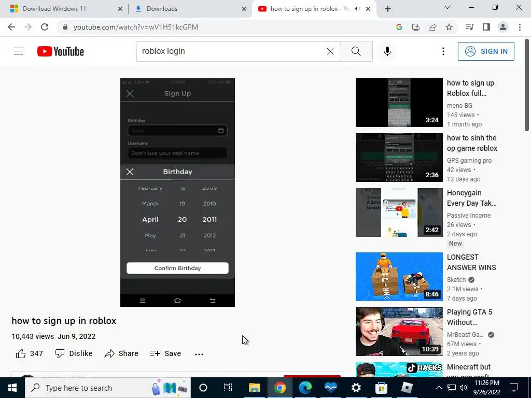531x398 pixels.
Task: Open notification center in taskbar
Action: pyautogui.click(x=514, y=388)
